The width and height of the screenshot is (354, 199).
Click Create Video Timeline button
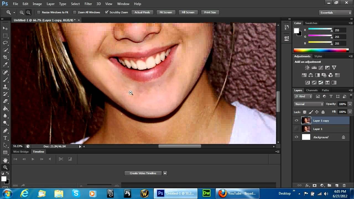pos(143,173)
